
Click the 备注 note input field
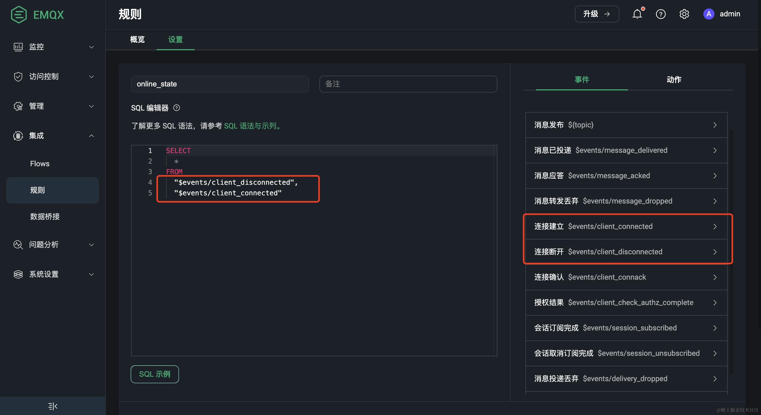[408, 84]
